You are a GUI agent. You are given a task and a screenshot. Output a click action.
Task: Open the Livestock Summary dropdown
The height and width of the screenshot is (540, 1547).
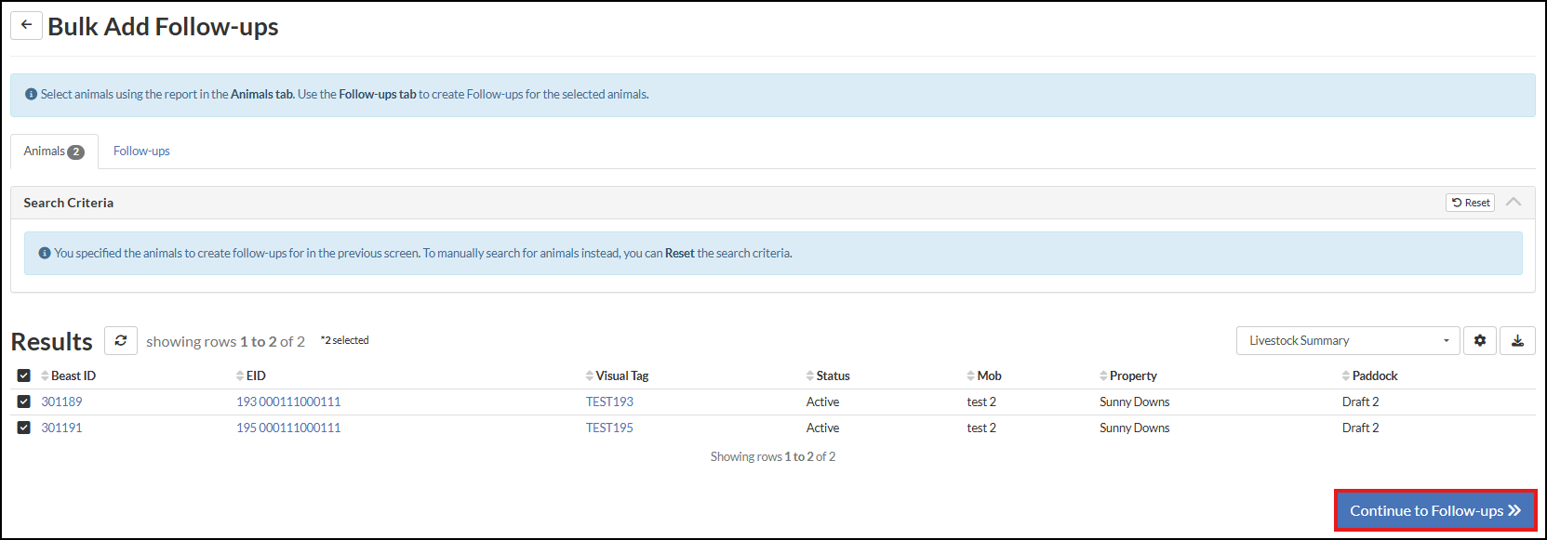pyautogui.click(x=1348, y=341)
